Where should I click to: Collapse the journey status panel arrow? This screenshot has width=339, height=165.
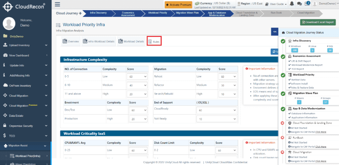point(275,31)
